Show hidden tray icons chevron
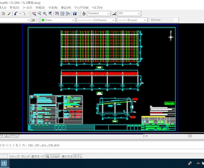The height and width of the screenshot is (168, 204). [x=198, y=163]
